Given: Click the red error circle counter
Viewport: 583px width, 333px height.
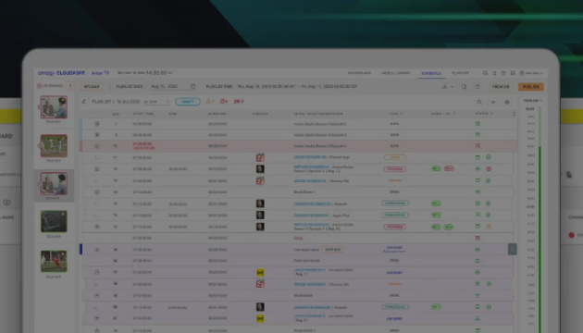Looking at the screenshot, I should (x=223, y=101).
